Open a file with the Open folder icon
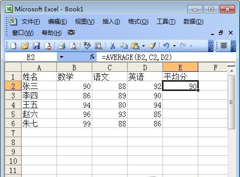 pos(25,46)
